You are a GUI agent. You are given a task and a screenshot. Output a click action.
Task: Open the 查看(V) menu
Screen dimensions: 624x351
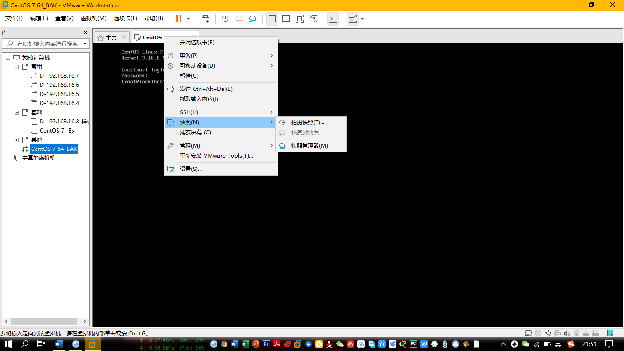click(x=64, y=18)
